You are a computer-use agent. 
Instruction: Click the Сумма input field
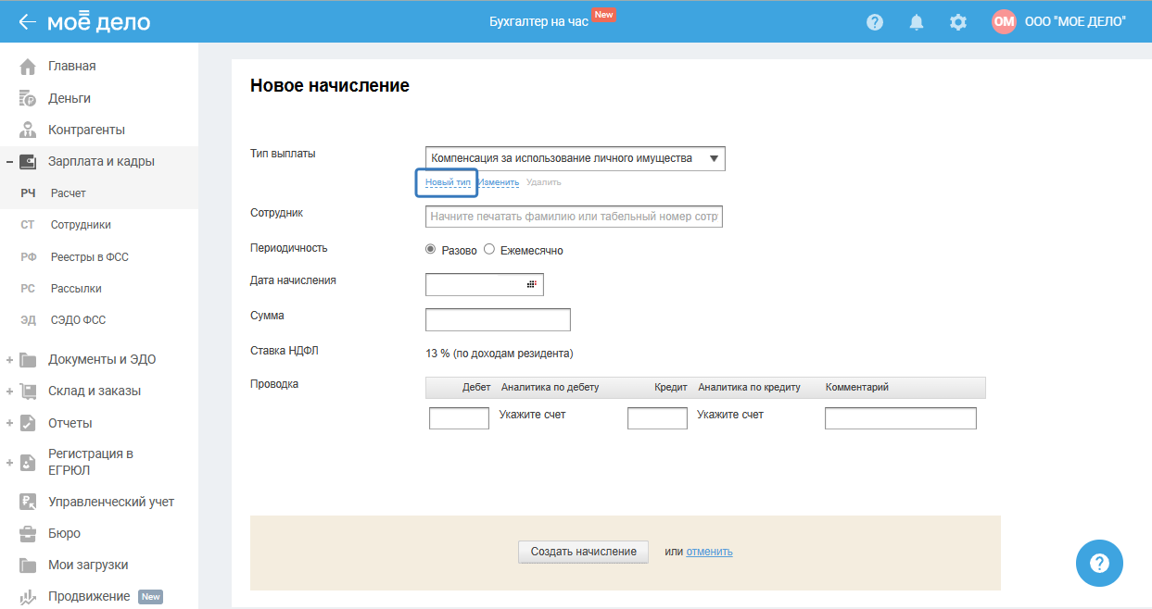(x=498, y=319)
